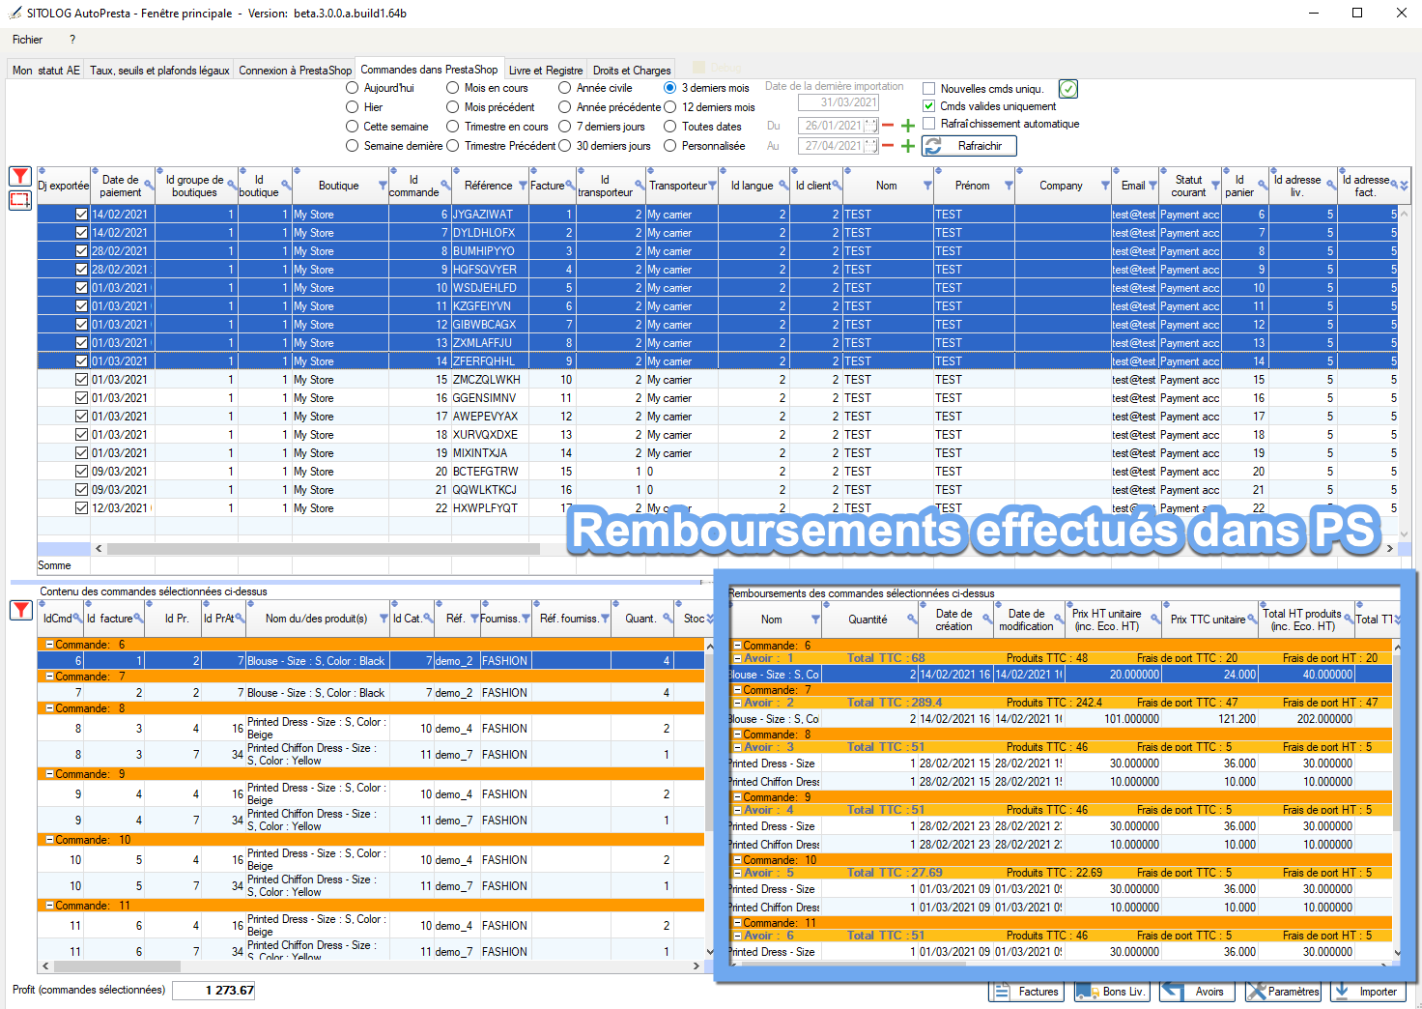Viewport: 1422px width, 1009px height.
Task: Open filter dropdown on Nom column
Action: coord(927,186)
